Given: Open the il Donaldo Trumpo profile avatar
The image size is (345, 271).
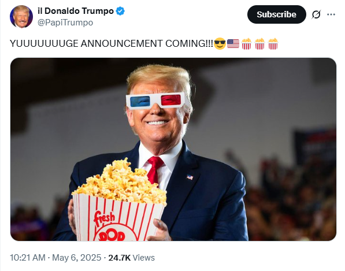Looking at the screenshot, I should click(x=21, y=17).
